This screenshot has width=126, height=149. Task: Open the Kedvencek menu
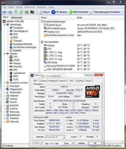pyautogui.click(x=30, y=7)
